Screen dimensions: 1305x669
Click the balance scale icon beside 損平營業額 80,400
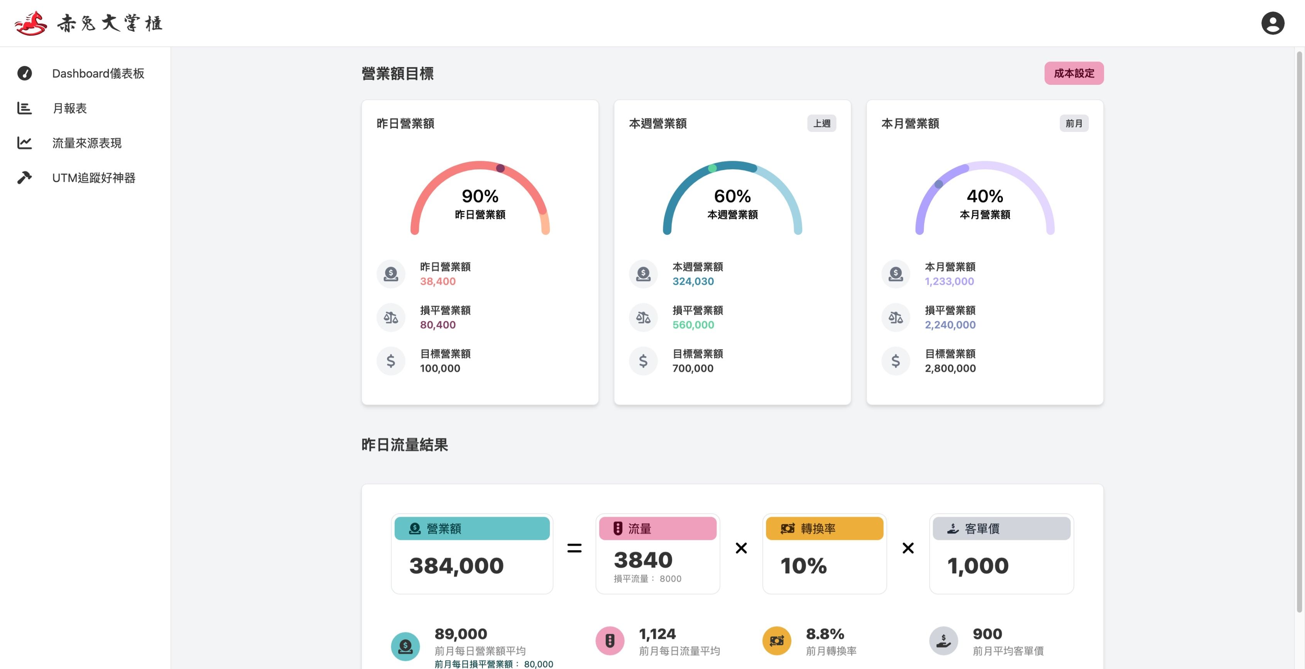(390, 317)
